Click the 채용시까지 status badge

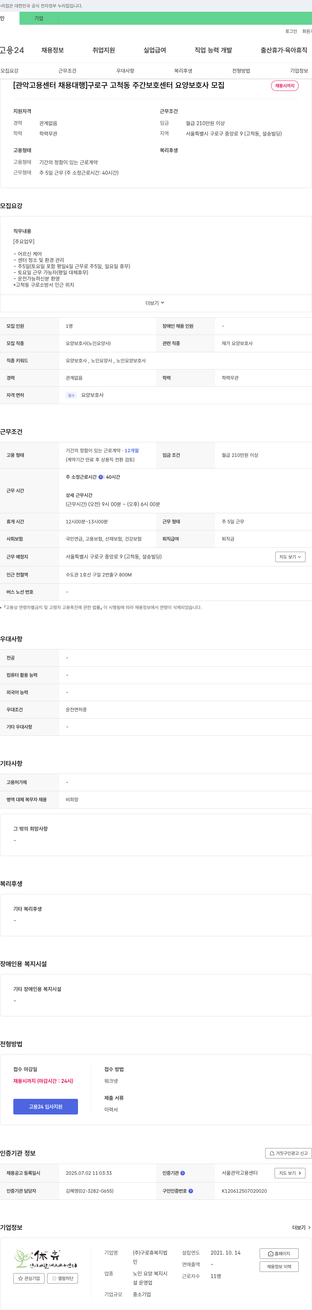[x=285, y=86]
